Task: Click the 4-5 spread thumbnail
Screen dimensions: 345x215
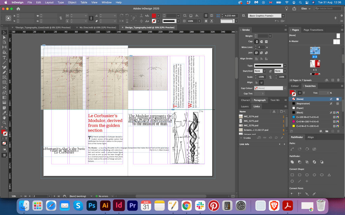Action: coord(314,64)
